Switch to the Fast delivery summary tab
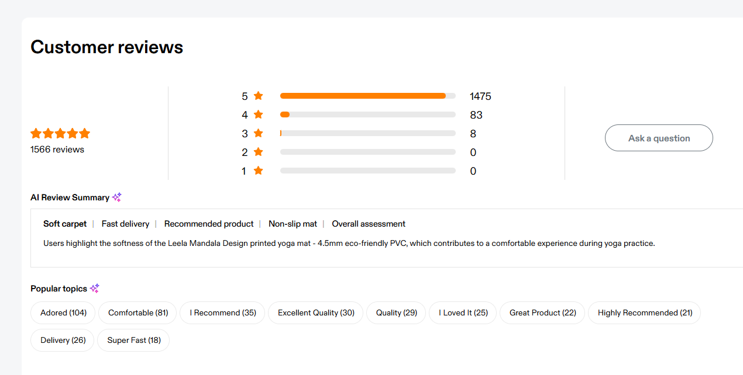The width and height of the screenshot is (743, 375). pos(125,224)
